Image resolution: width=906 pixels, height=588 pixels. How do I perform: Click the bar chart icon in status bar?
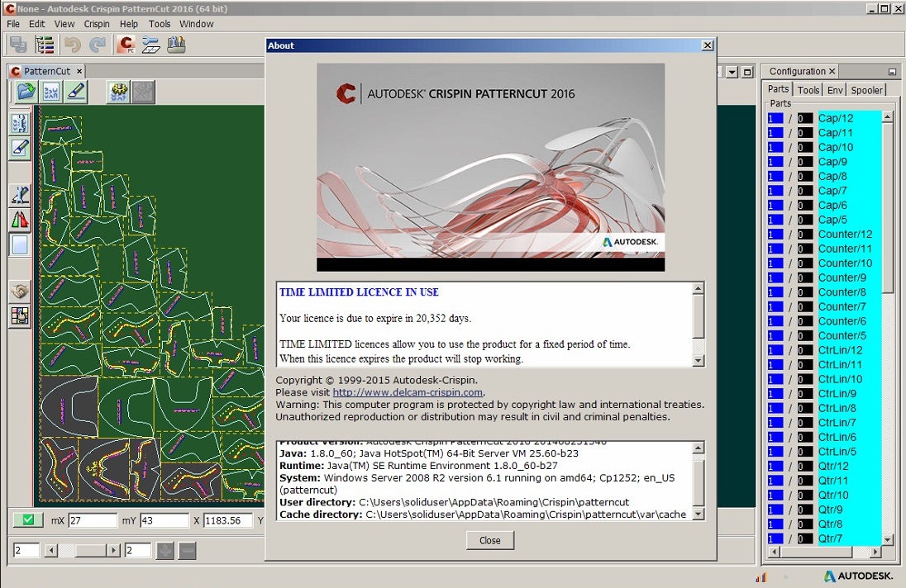coord(761,576)
